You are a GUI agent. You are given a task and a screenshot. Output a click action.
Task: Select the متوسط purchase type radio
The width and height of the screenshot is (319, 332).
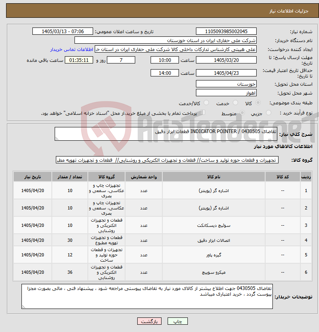click(x=242, y=113)
